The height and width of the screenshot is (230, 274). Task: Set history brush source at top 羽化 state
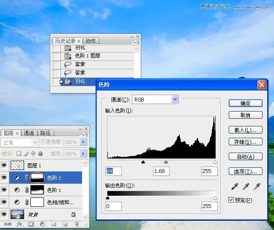56,48
